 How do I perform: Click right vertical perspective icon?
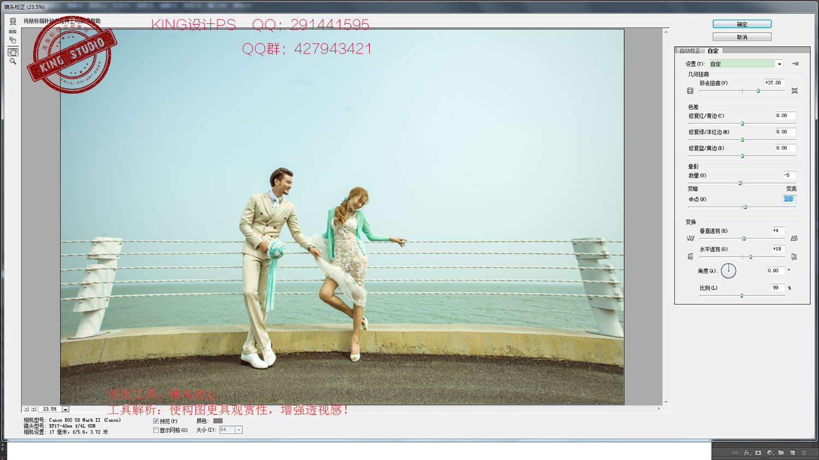pos(794,238)
